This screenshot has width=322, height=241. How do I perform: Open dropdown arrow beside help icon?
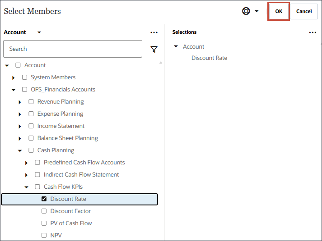[257, 11]
